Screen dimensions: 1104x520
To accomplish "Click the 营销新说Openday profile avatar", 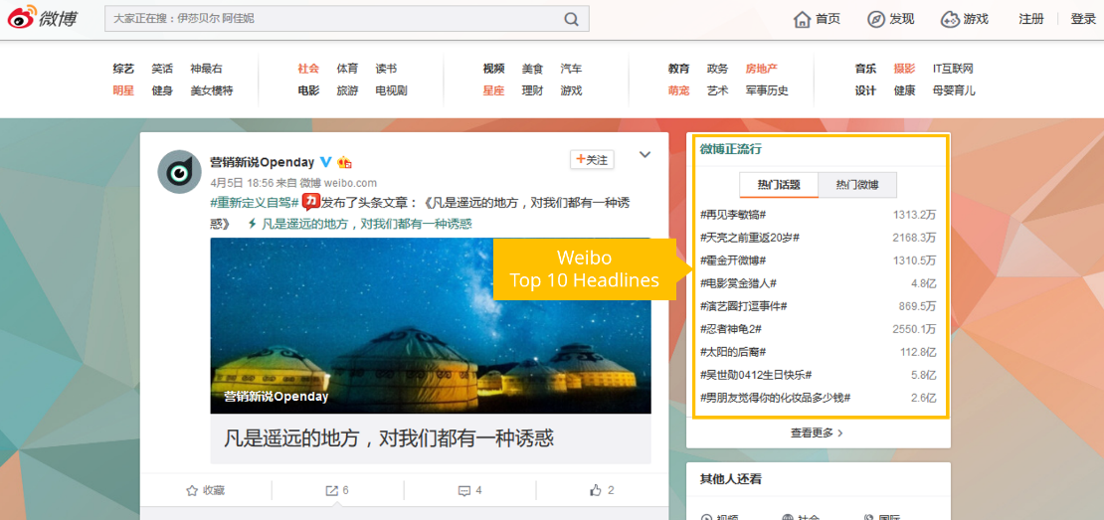I will pos(180,172).
